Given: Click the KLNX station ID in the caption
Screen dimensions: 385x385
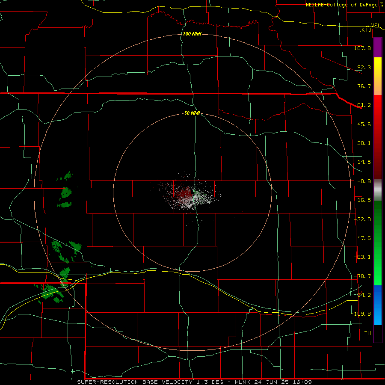Looking at the screenshot, I should pyautogui.click(x=243, y=382).
